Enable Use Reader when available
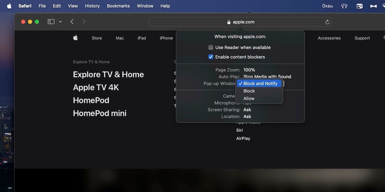The image size is (385, 192). (x=211, y=47)
